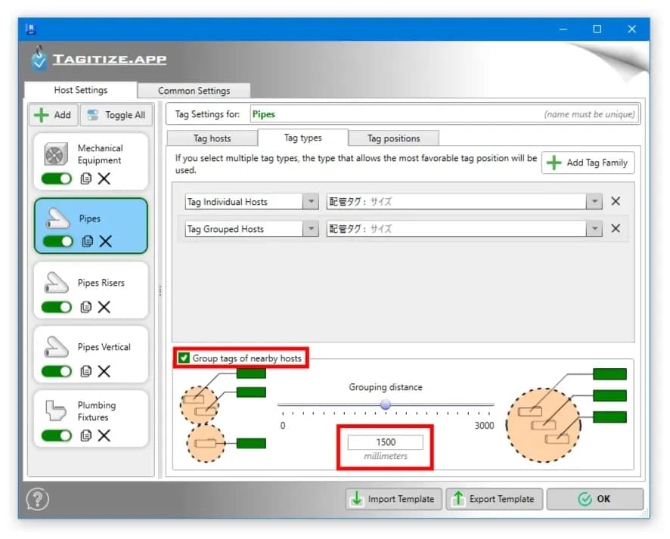Viewport: 670px width, 539px height.
Task: Click the Add Tag Family button
Action: (x=588, y=163)
